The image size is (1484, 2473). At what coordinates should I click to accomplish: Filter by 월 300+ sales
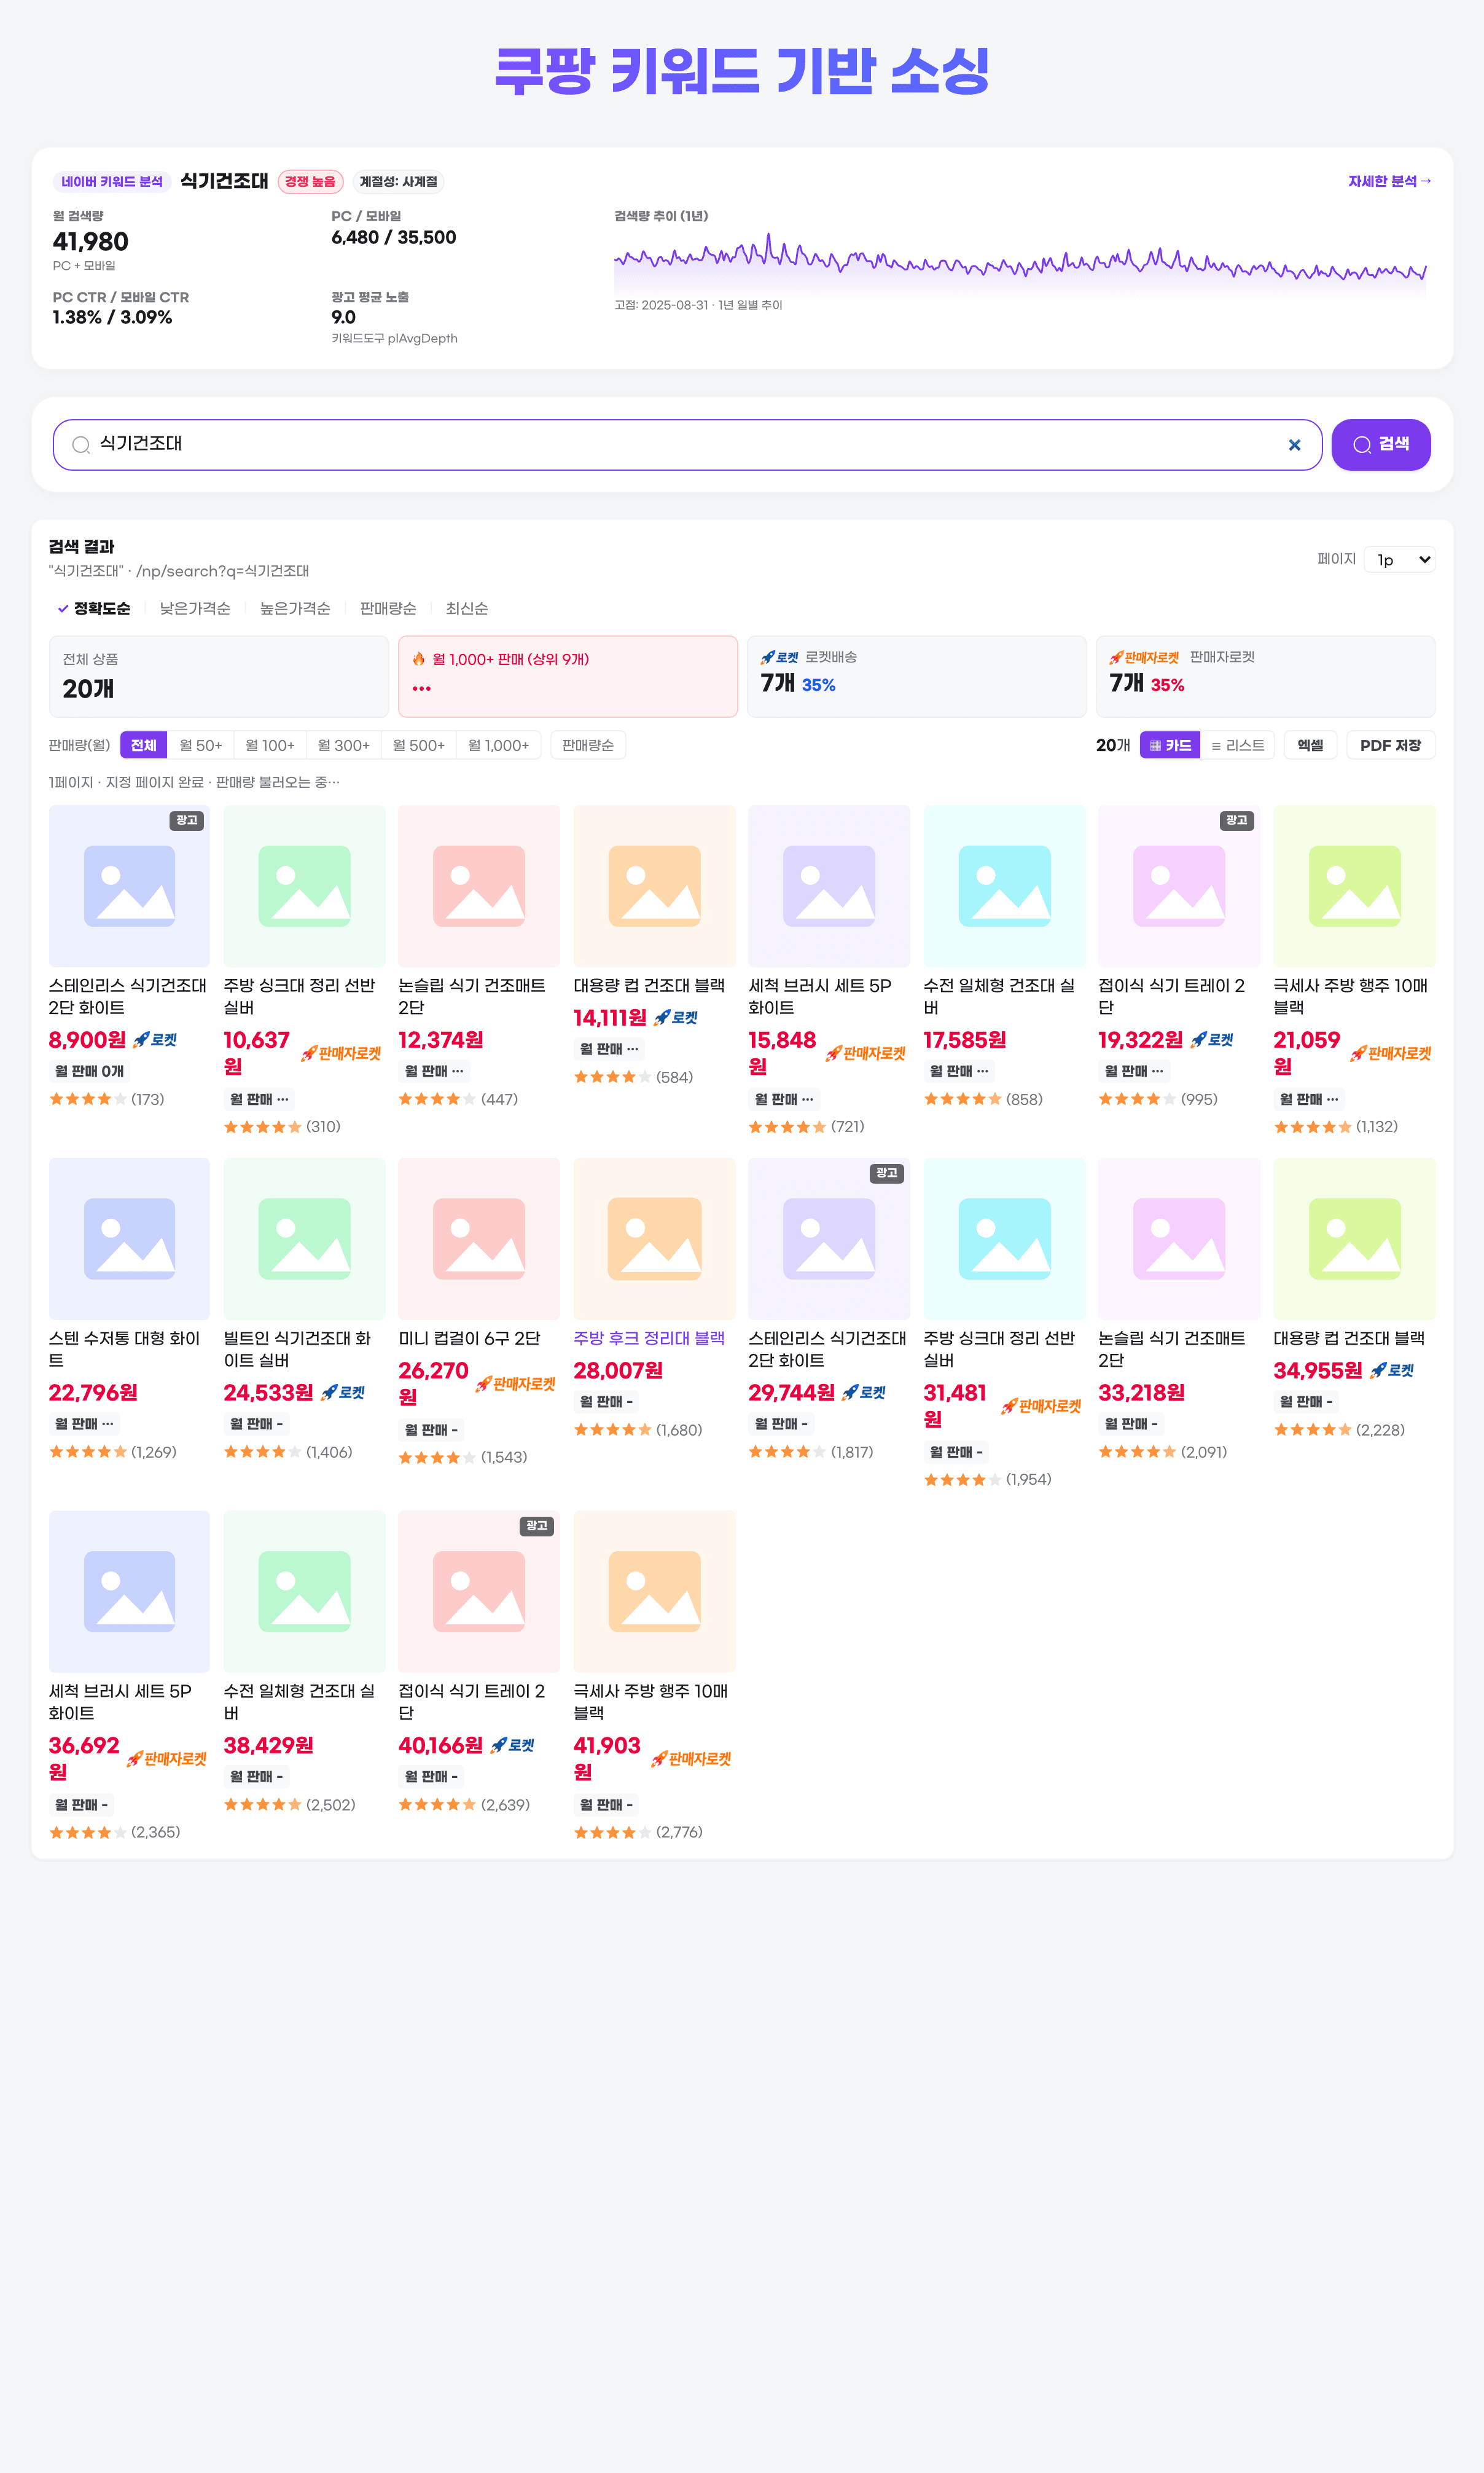pyautogui.click(x=344, y=745)
